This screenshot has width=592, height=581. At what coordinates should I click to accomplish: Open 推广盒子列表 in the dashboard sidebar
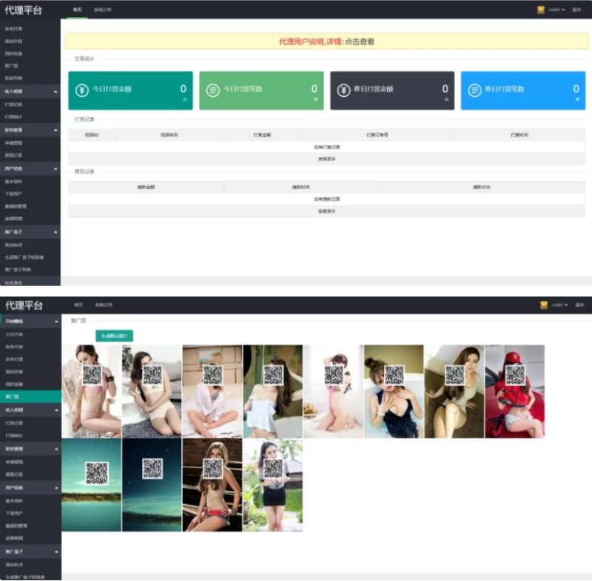pos(18,270)
